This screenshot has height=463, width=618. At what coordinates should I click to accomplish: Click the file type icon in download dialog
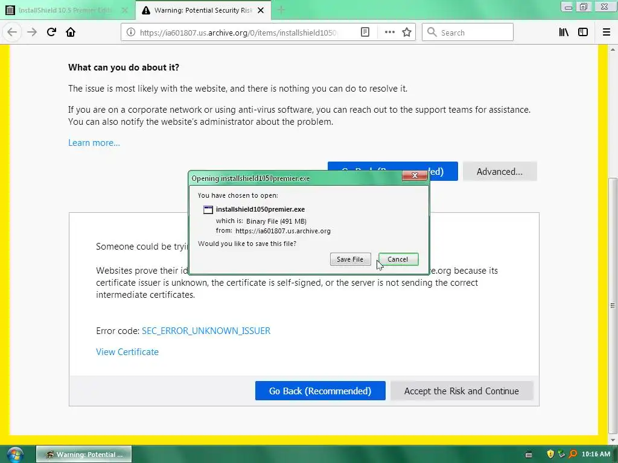pyautogui.click(x=208, y=210)
